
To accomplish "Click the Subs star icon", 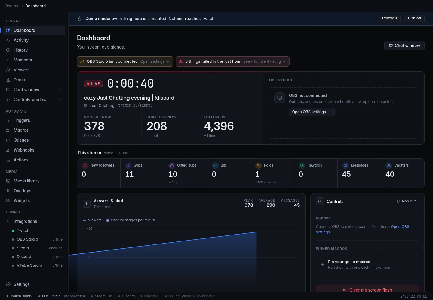I will tap(128, 165).
